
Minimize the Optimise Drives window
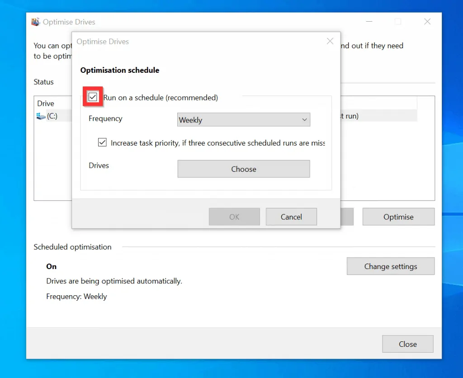(369, 21)
